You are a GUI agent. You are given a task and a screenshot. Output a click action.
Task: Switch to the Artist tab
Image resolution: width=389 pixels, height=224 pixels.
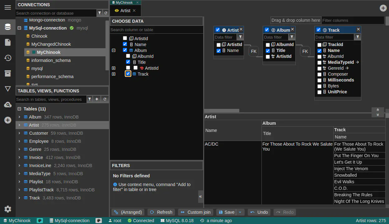[125, 11]
